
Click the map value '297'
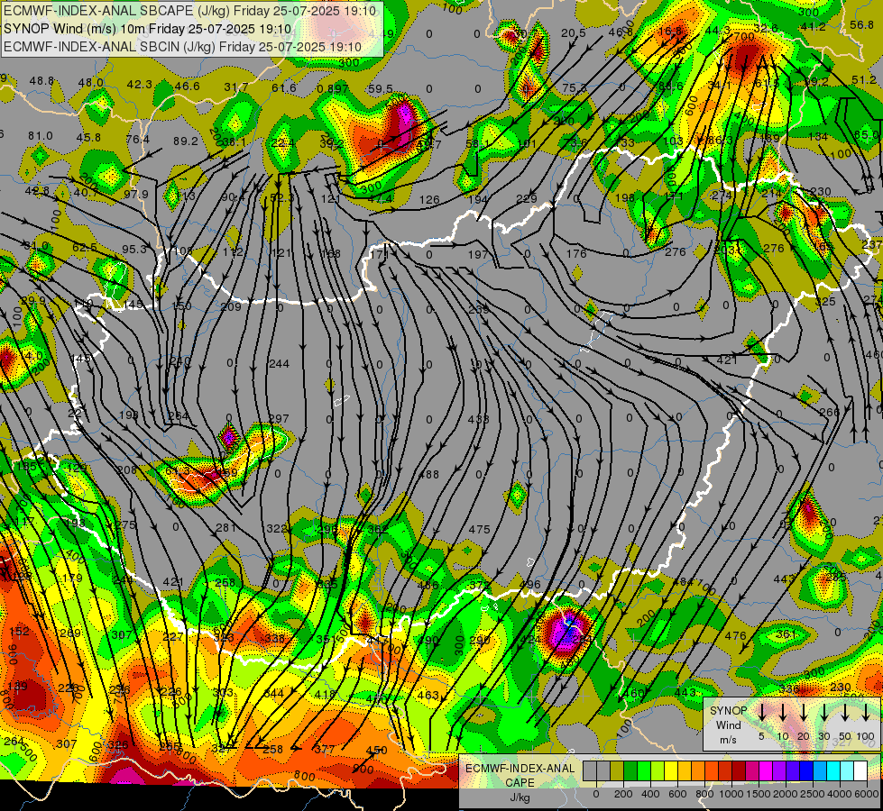tap(278, 419)
